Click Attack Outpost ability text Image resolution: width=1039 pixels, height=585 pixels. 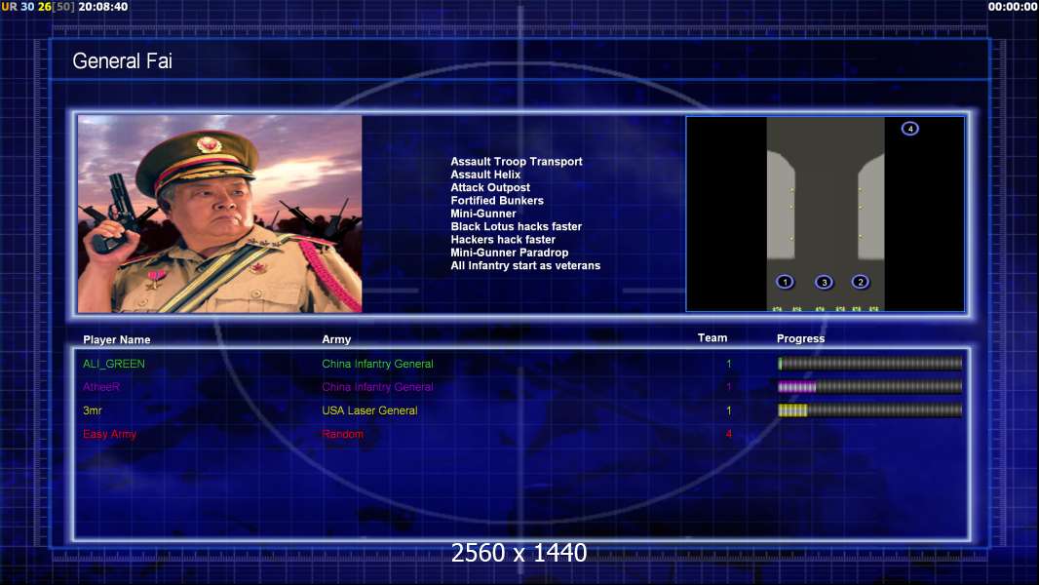coord(490,187)
